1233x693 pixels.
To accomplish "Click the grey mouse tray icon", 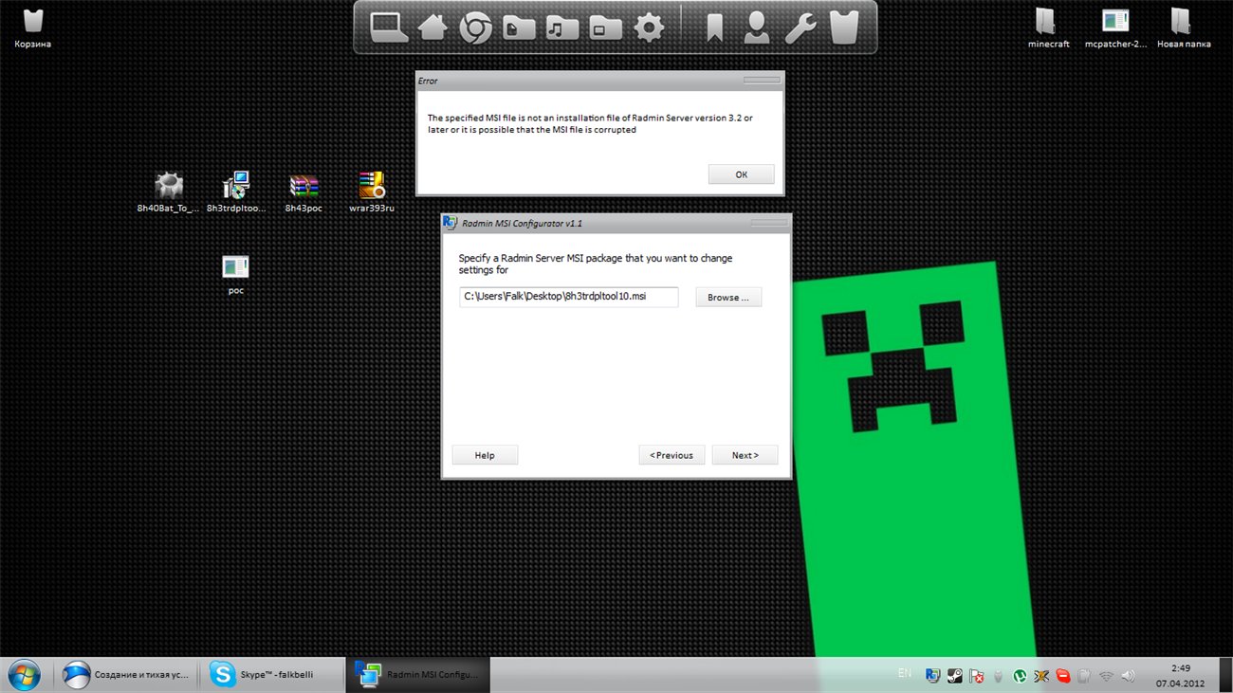I will point(998,676).
